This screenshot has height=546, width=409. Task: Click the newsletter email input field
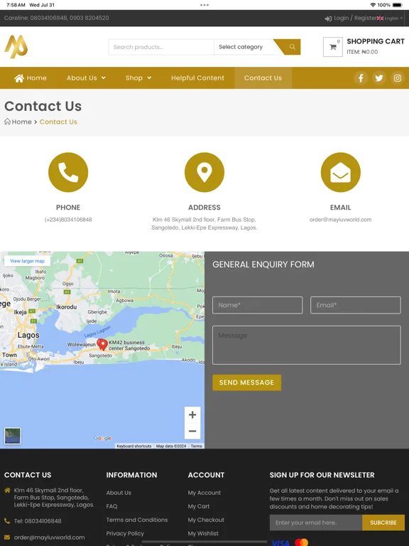pos(316,523)
